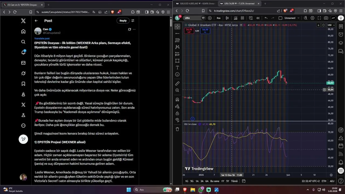Viewport: 345px width, 194px height.
Task: Open X Explore search in sidebar
Action: point(23,42)
